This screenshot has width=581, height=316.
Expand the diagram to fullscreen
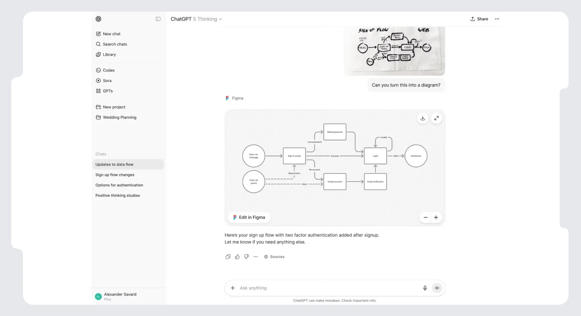(436, 118)
